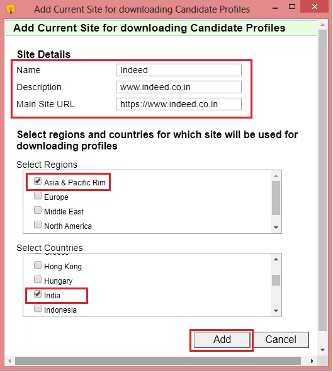Uncheck the Asia & Pacific Rim region
The width and height of the screenshot is (333, 372).
pyautogui.click(x=38, y=181)
